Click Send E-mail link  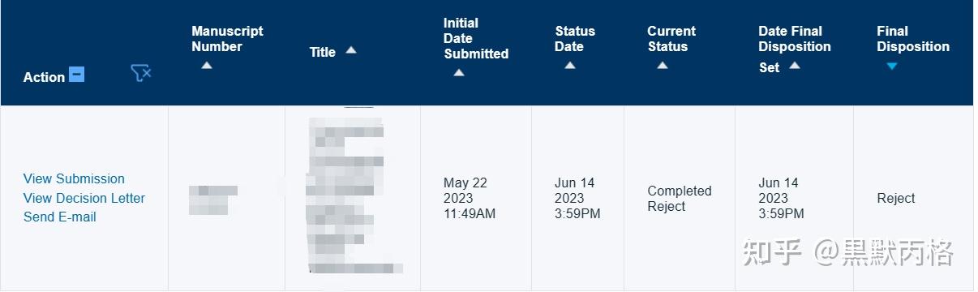click(60, 217)
